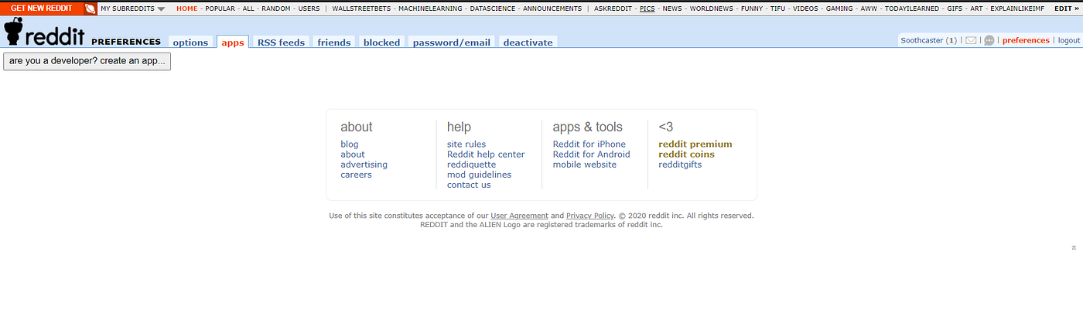This screenshot has width=1083, height=323.
Task: Switch to the options tab
Action: pos(190,42)
